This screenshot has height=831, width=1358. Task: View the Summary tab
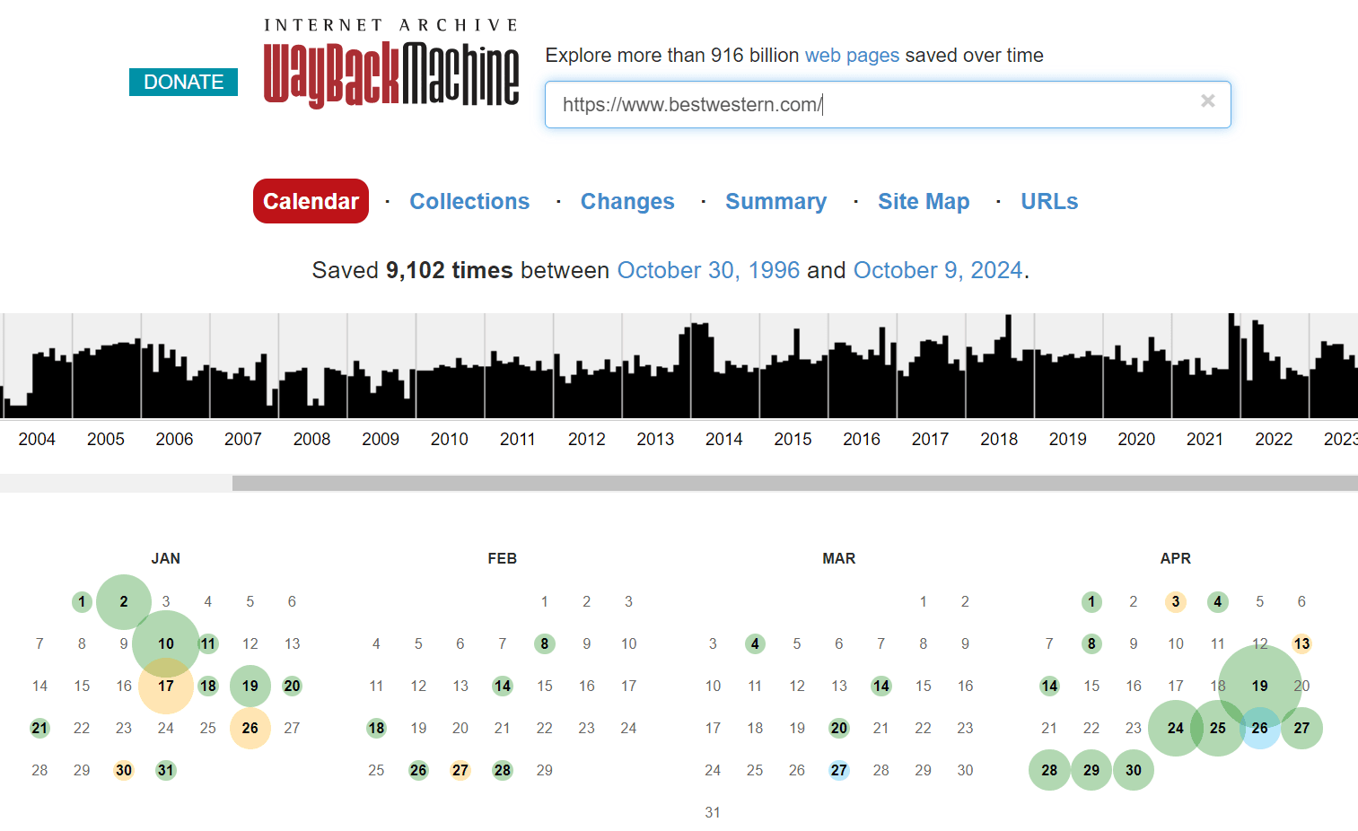point(775,201)
